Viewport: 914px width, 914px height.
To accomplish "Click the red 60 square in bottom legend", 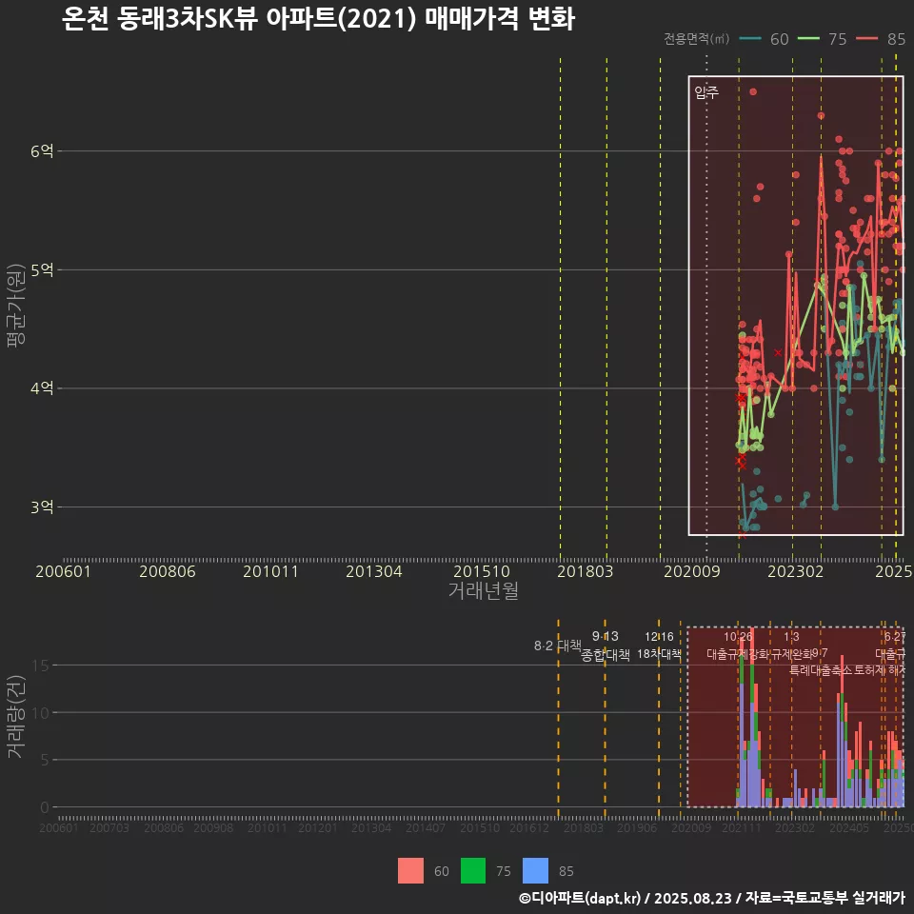I will 410,871.
